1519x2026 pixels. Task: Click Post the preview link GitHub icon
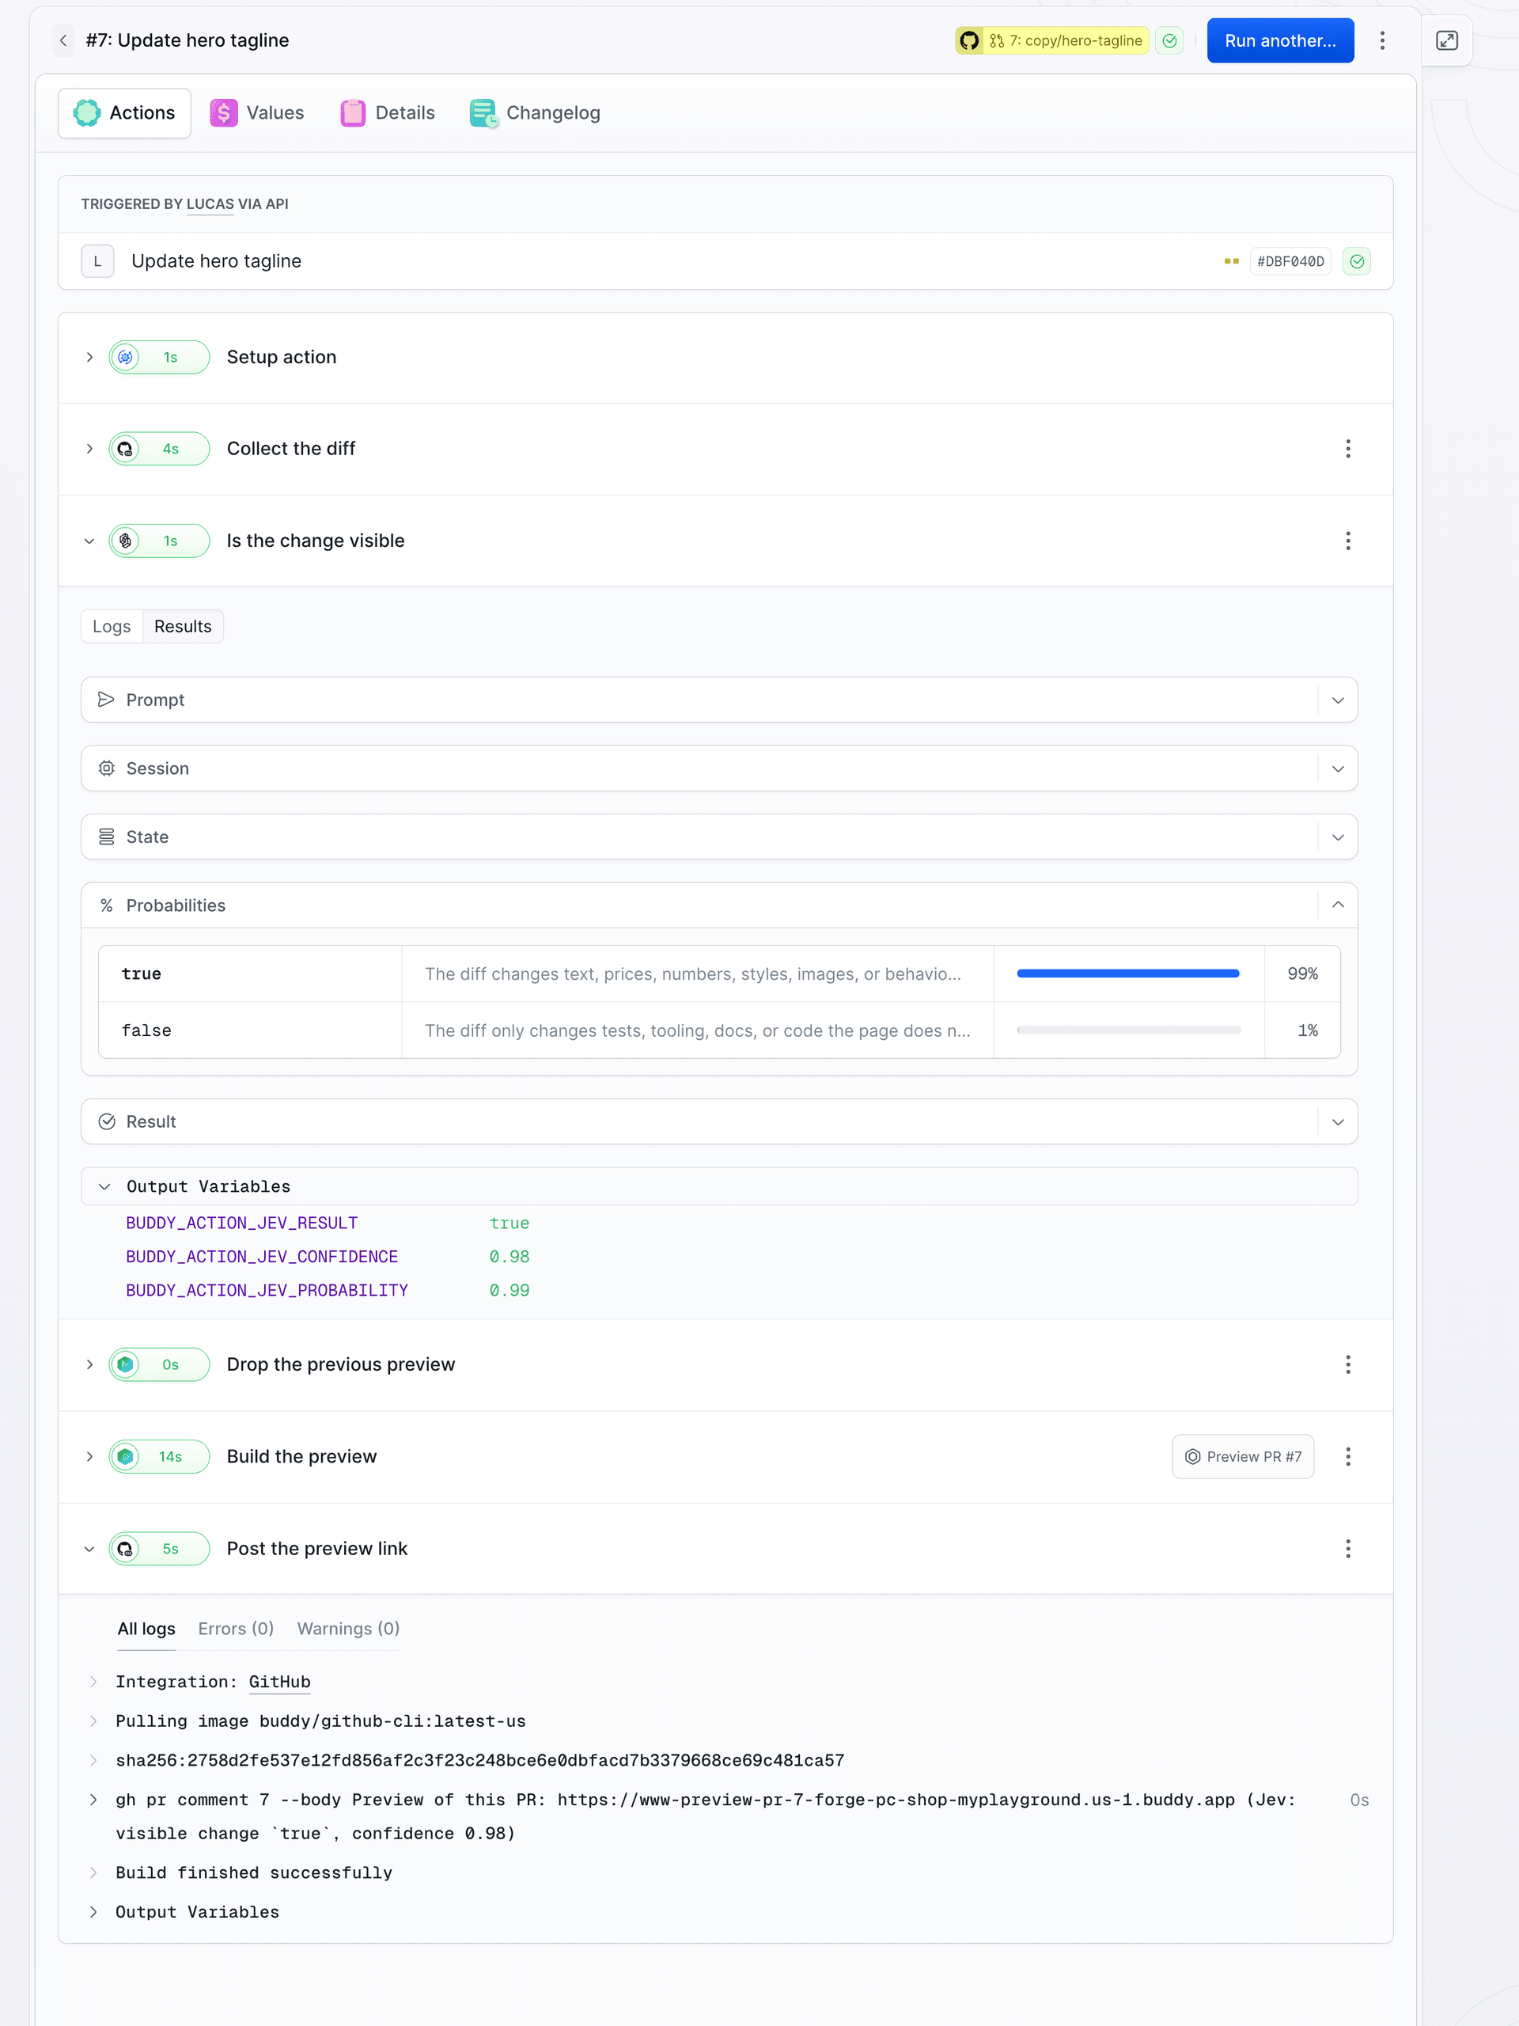(x=126, y=1550)
